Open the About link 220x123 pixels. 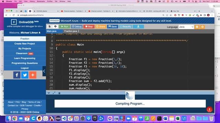[11, 102]
